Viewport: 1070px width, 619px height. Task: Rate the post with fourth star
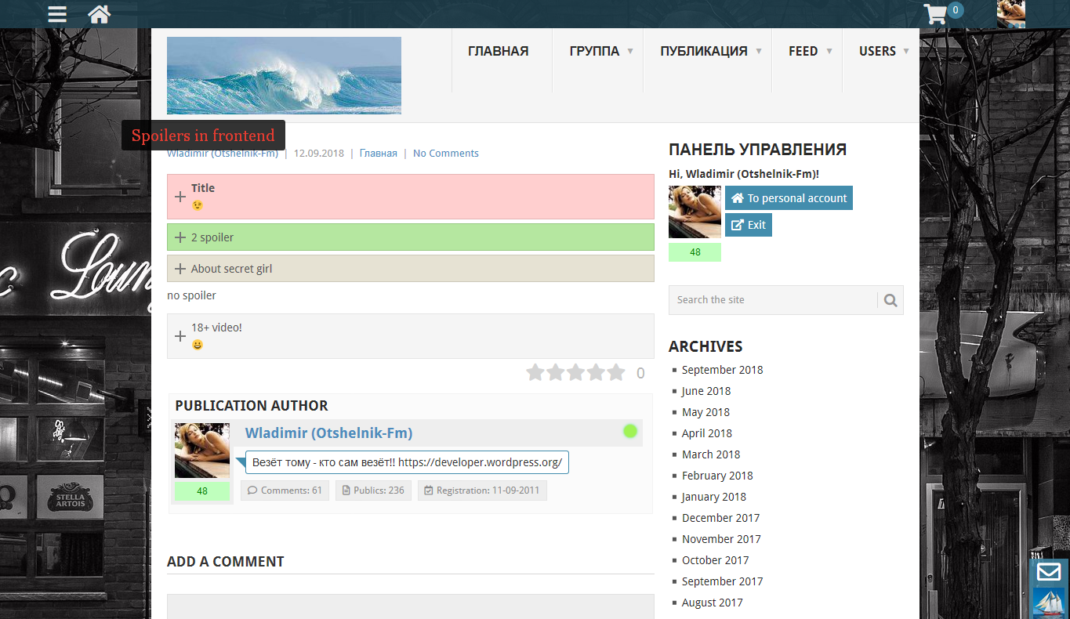597,372
